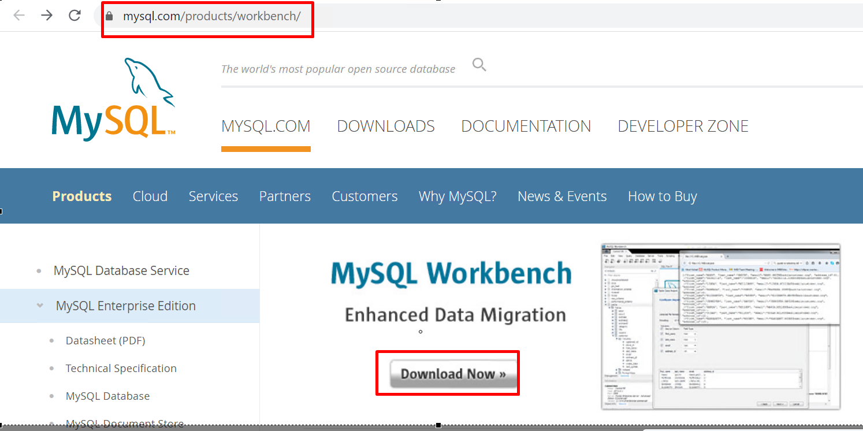Expand the MYSQL.COM navigation section
This screenshot has height=431, width=863.
pyautogui.click(x=266, y=126)
